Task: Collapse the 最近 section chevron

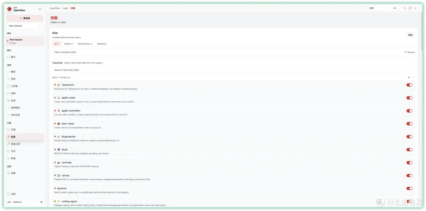Action: (41, 33)
